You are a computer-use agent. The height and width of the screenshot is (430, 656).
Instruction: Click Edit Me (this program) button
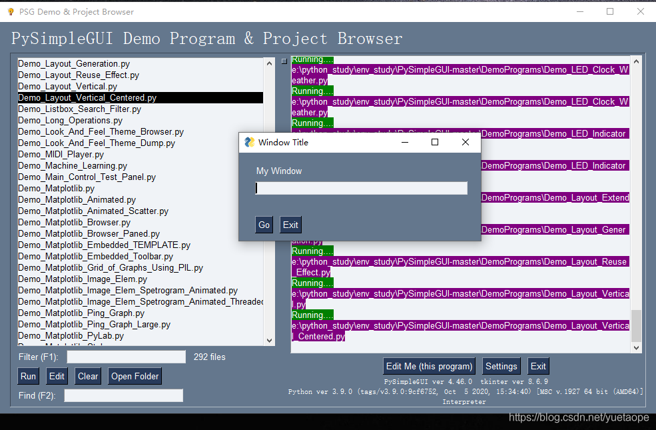(x=430, y=367)
